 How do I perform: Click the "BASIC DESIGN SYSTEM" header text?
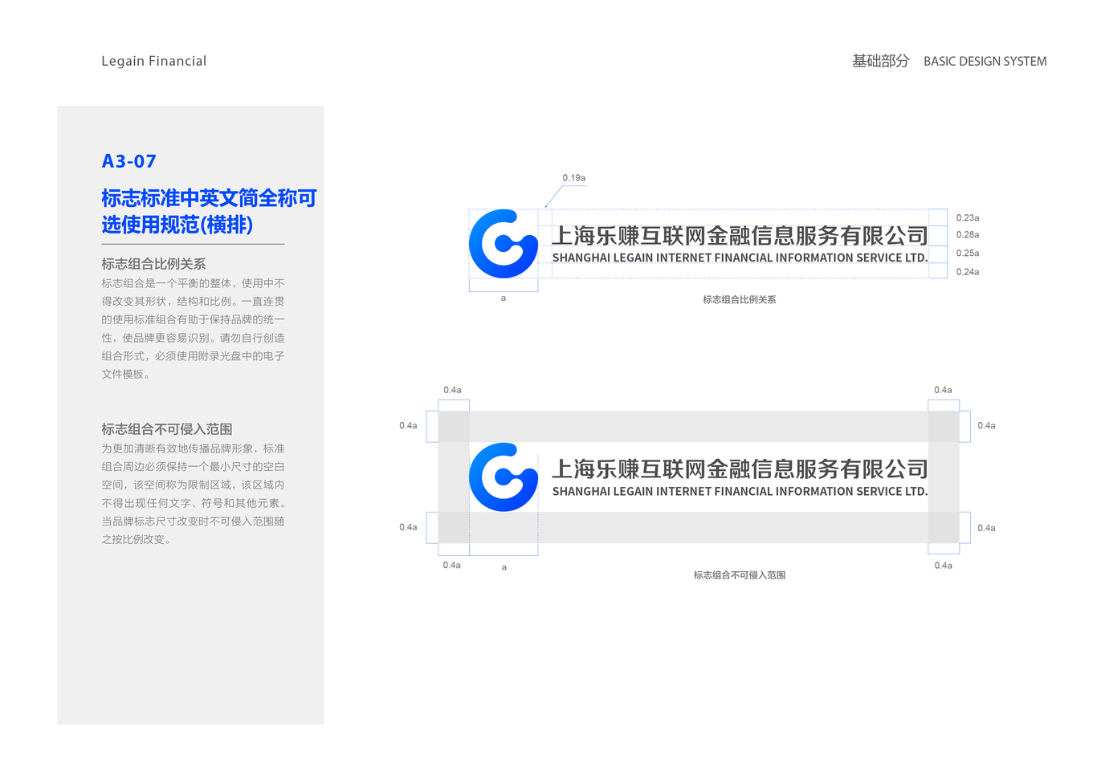click(985, 61)
